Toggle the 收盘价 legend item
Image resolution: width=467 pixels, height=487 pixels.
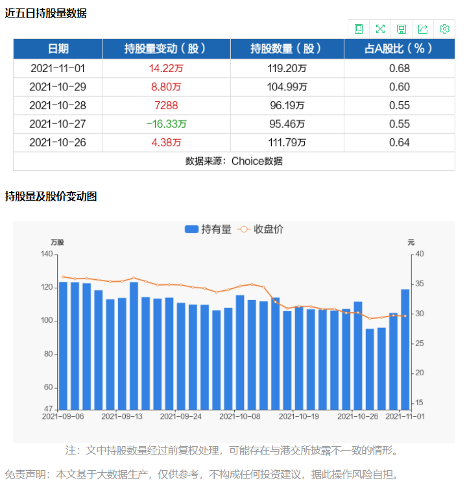point(260,229)
